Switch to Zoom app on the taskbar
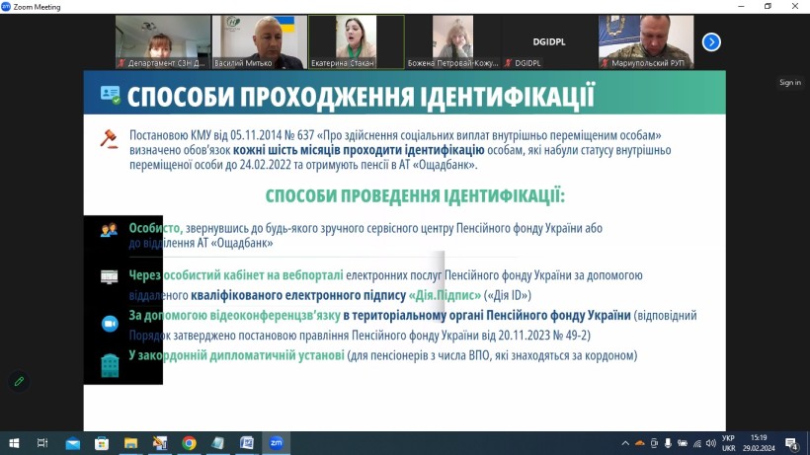Screen dimensions: 810x455 (276, 443)
